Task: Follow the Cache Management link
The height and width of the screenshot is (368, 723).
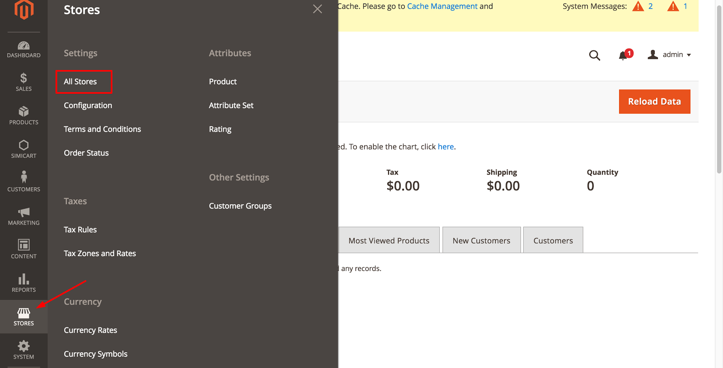Action: click(x=442, y=6)
